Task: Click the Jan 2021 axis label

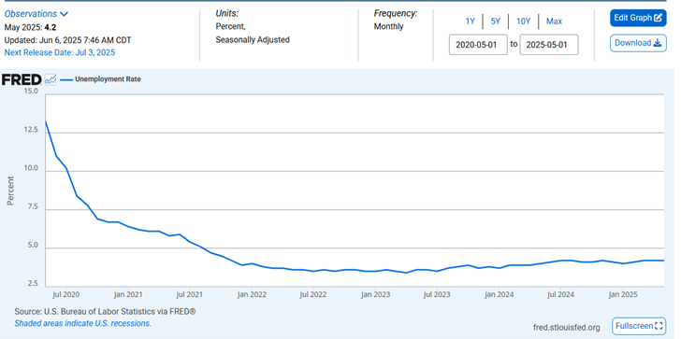Action: (x=128, y=295)
